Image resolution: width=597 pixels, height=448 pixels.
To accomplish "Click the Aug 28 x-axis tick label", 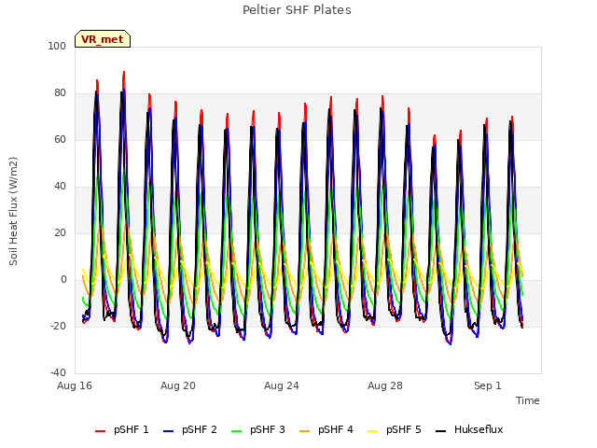I will 385,385.
